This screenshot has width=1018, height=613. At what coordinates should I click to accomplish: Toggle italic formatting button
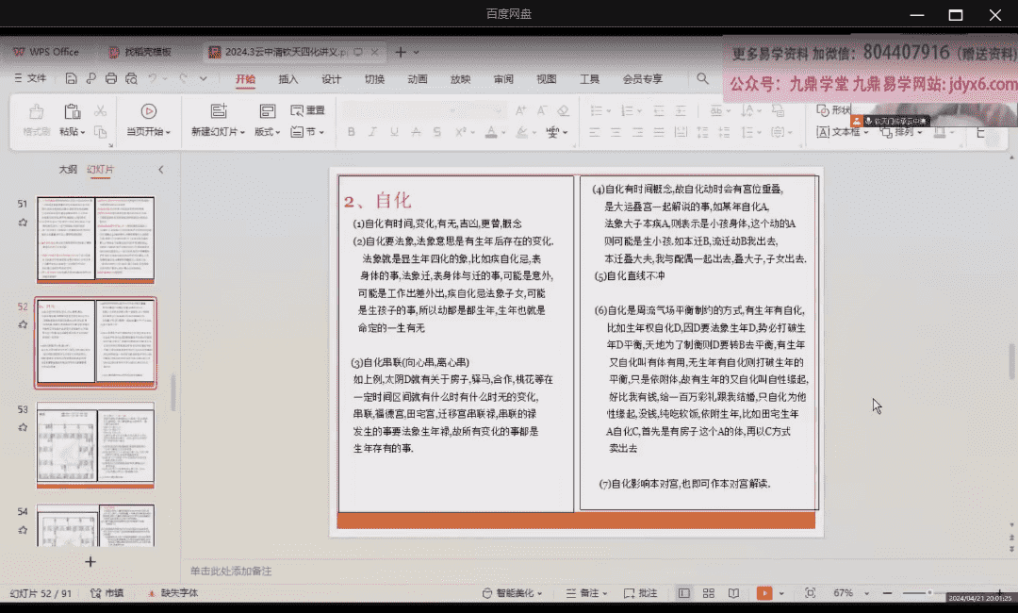click(374, 132)
